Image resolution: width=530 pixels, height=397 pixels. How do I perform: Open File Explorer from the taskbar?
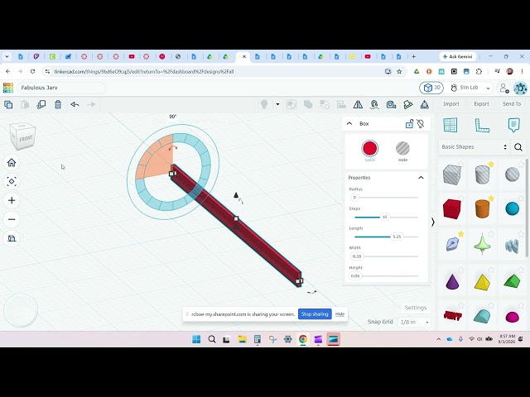(243, 339)
